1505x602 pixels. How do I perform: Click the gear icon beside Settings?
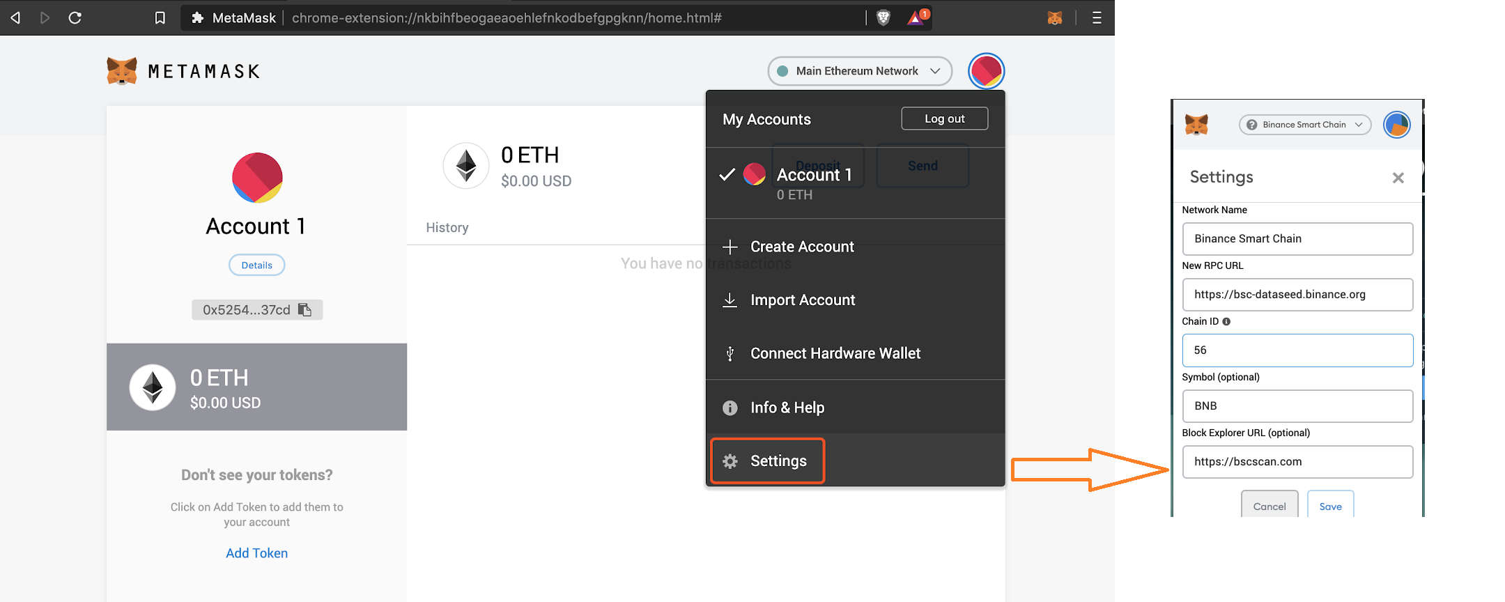point(730,461)
